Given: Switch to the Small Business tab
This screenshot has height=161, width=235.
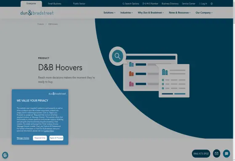Looking at the screenshot, I should [x=55, y=4].
